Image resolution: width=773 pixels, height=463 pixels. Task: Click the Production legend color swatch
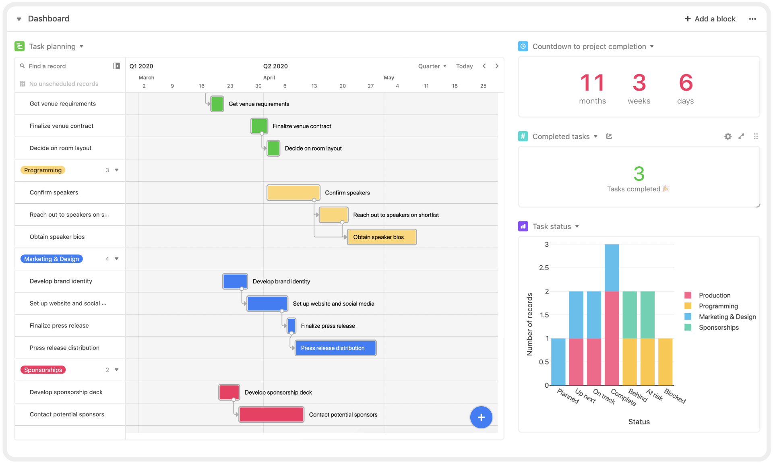(688, 295)
